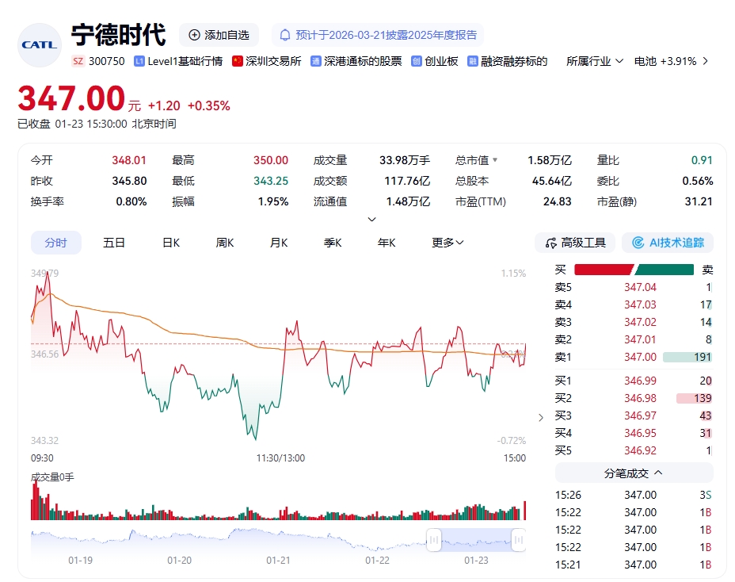Open the 电池 industry link
735x582 pixels.
[x=665, y=61]
